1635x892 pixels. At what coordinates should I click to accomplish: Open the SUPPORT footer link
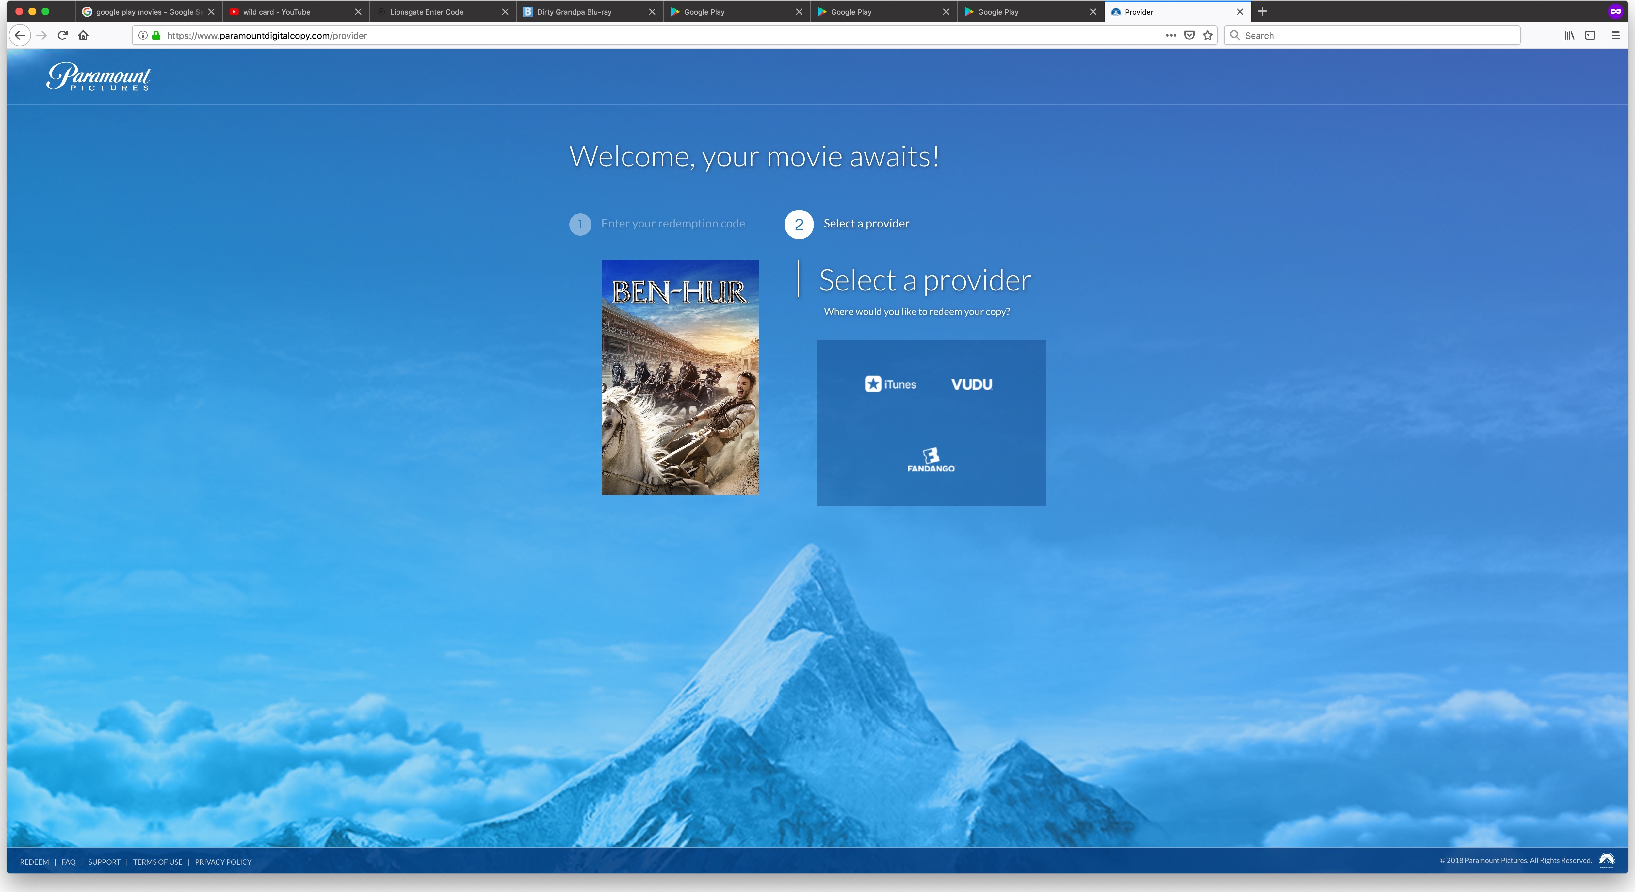[x=104, y=862]
